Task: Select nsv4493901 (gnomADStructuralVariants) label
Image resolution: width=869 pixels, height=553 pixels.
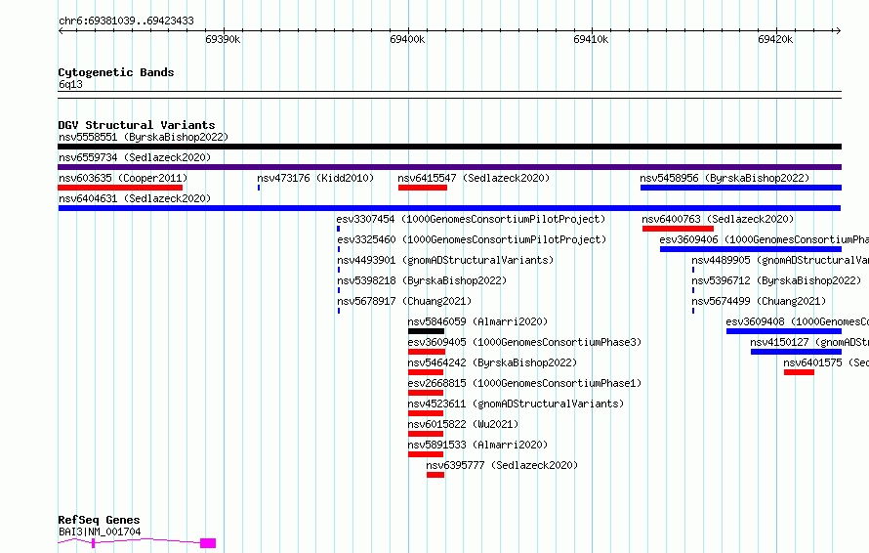Action: pos(445,260)
